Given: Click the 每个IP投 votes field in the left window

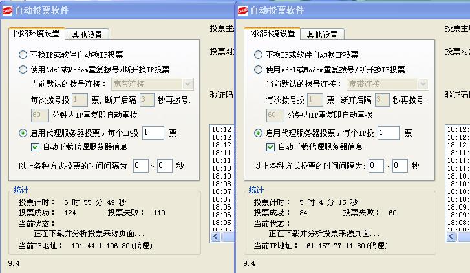Looking at the screenshot, I should tap(153, 133).
